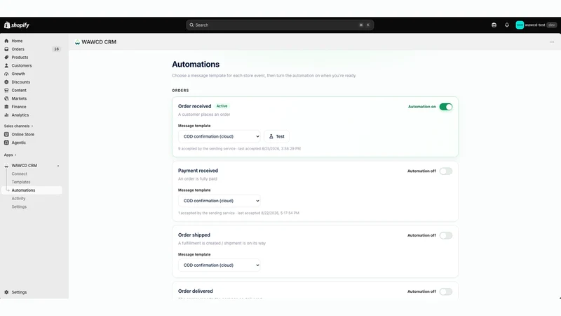Enable Order delivered automation

click(x=446, y=291)
